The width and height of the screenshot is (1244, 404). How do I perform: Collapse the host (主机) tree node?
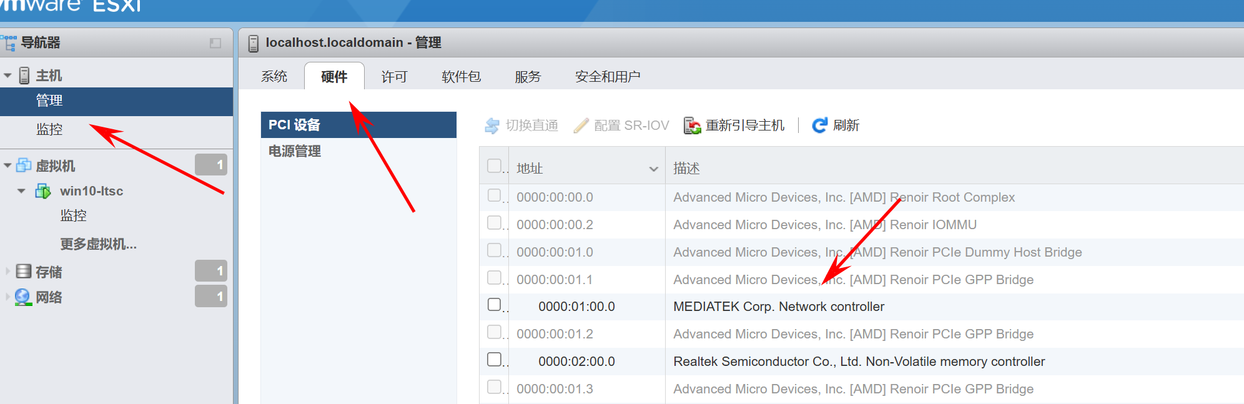(x=7, y=76)
